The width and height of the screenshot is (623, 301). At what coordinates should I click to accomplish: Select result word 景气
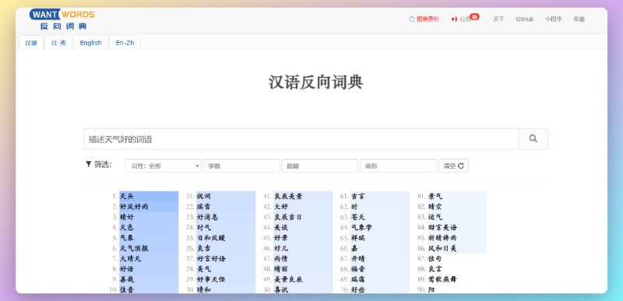click(x=435, y=196)
